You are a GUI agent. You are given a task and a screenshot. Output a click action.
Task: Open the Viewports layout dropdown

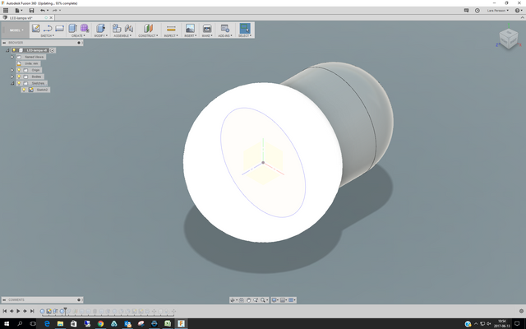pos(292,300)
